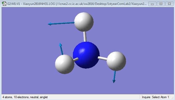Close the Xiaoyun2816NH31.LOG window
175x100 pixels.
(169, 4)
